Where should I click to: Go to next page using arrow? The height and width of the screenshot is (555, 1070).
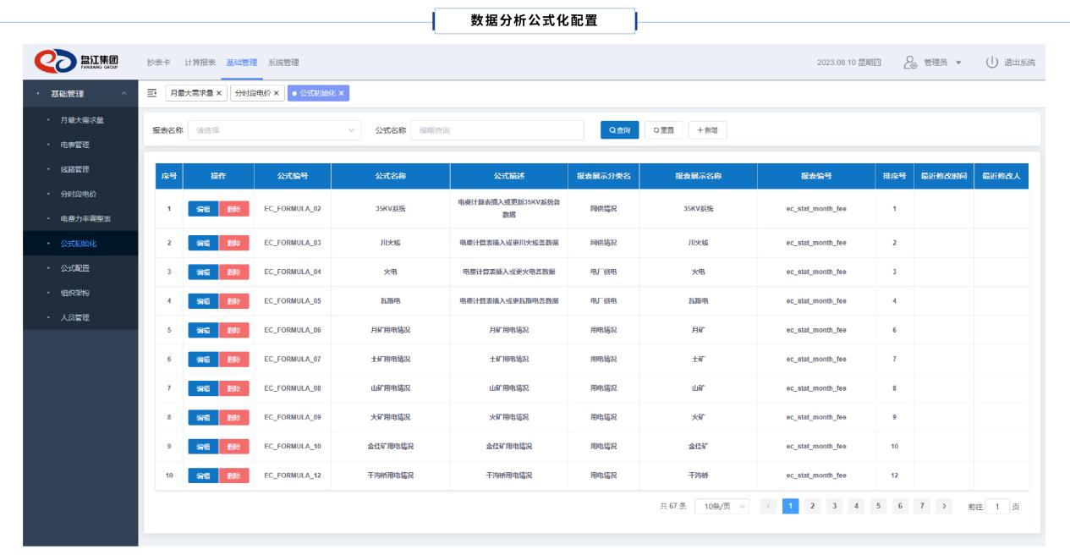click(x=942, y=506)
